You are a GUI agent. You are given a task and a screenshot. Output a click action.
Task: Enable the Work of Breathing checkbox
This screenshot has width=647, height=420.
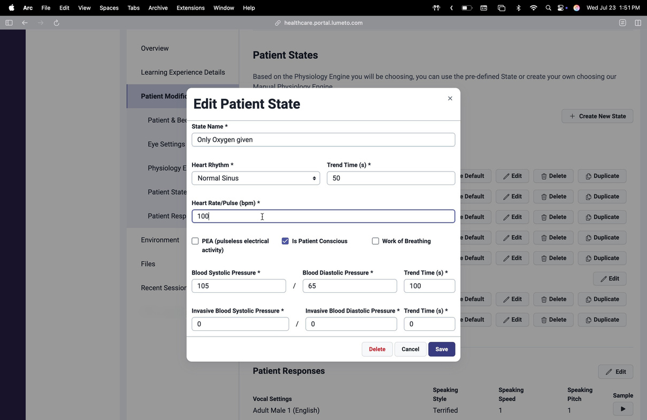pos(375,241)
